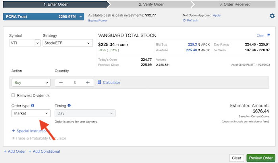This screenshot has height=163, width=278.
Task: Open the PCRA Trust account selector
Action: pyautogui.click(x=44, y=16)
